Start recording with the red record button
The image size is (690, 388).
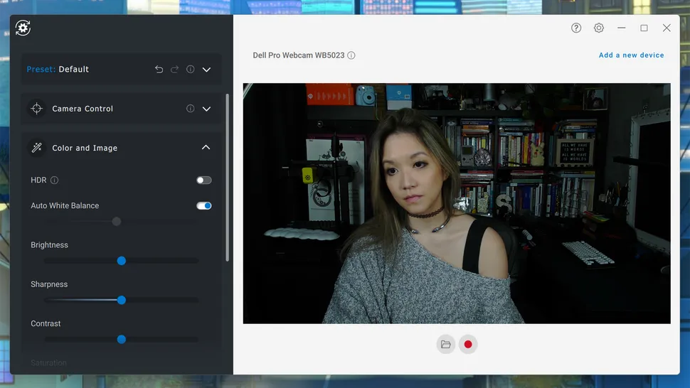tap(468, 345)
